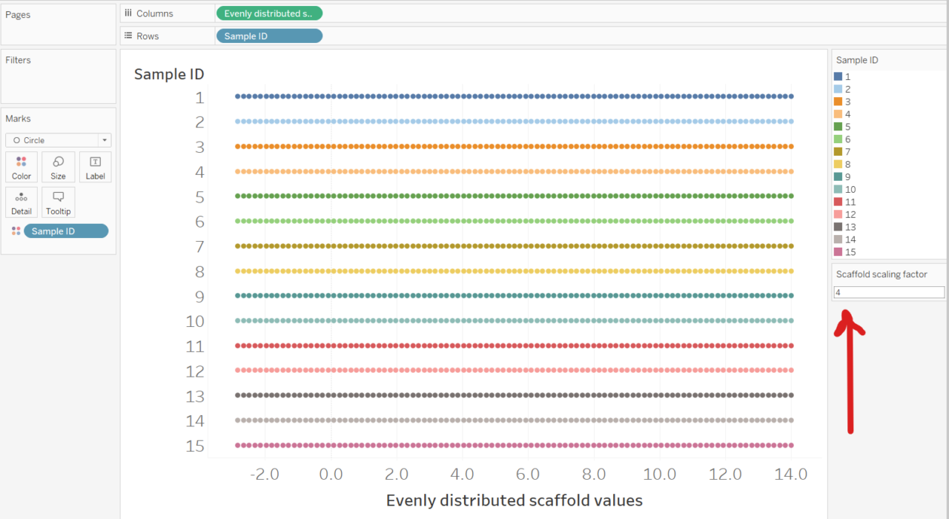Open the Tooltip mark card

(x=58, y=202)
